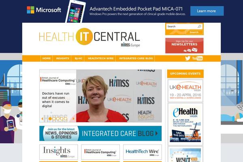Go to previous slide with left arrow
This screenshot has width=243, height=162.
pos(42,119)
